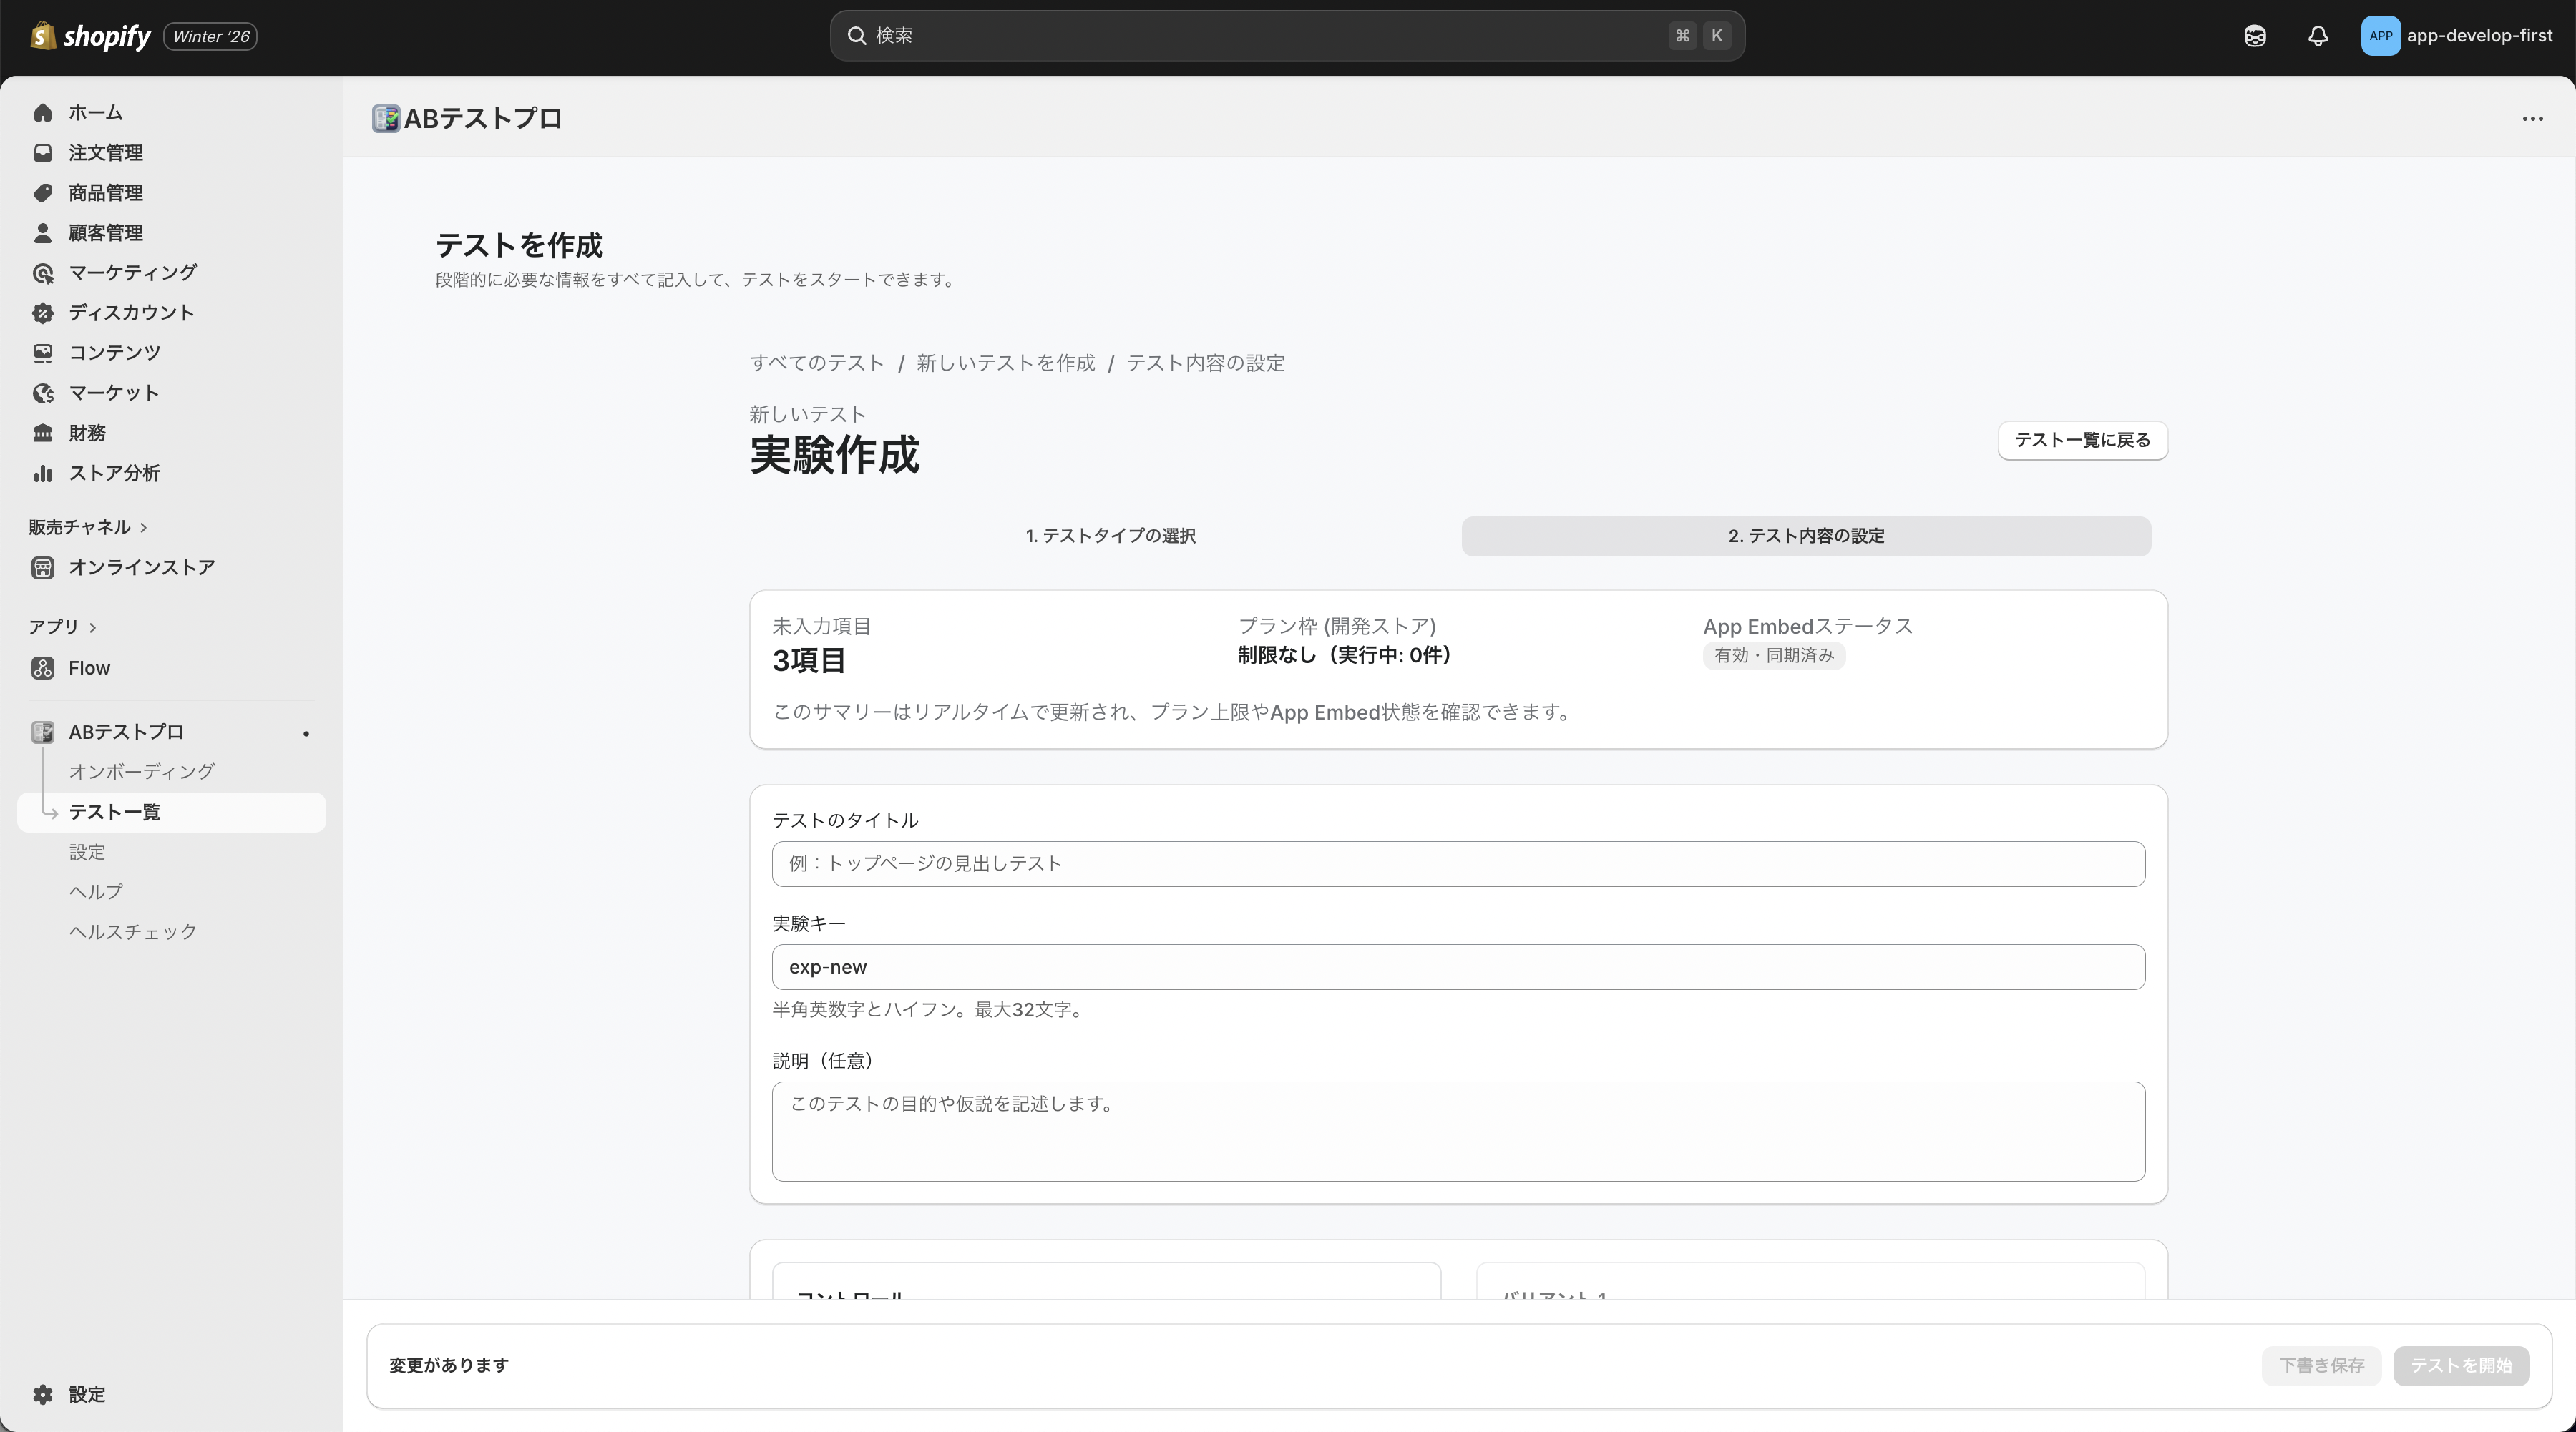
Task: Switch to the 1. テストタイプの選択 tab
Action: [x=1110, y=536]
